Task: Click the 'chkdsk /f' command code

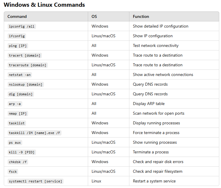Action: coord(18,162)
